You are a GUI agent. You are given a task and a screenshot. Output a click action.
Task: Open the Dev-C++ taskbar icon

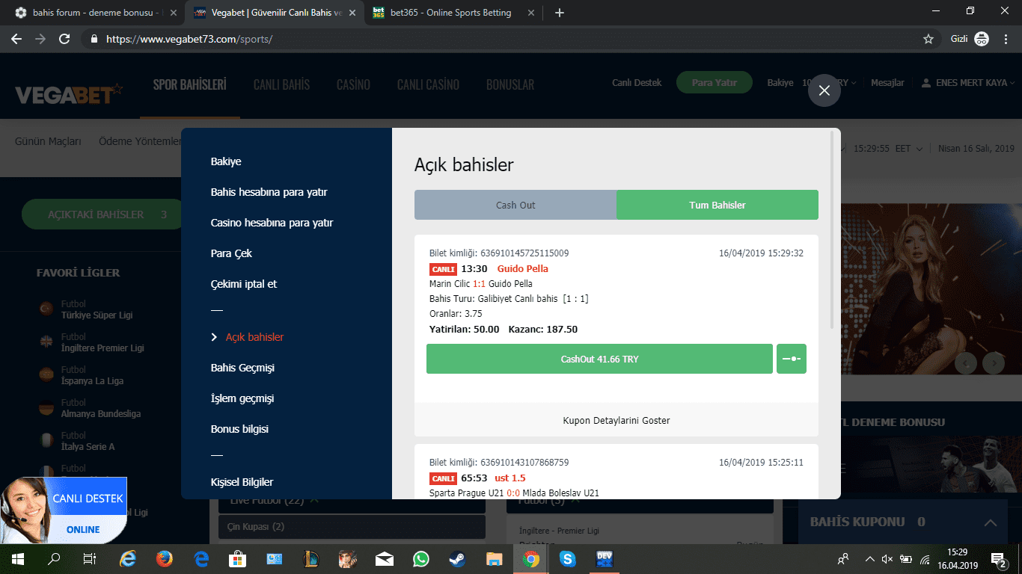pos(605,558)
